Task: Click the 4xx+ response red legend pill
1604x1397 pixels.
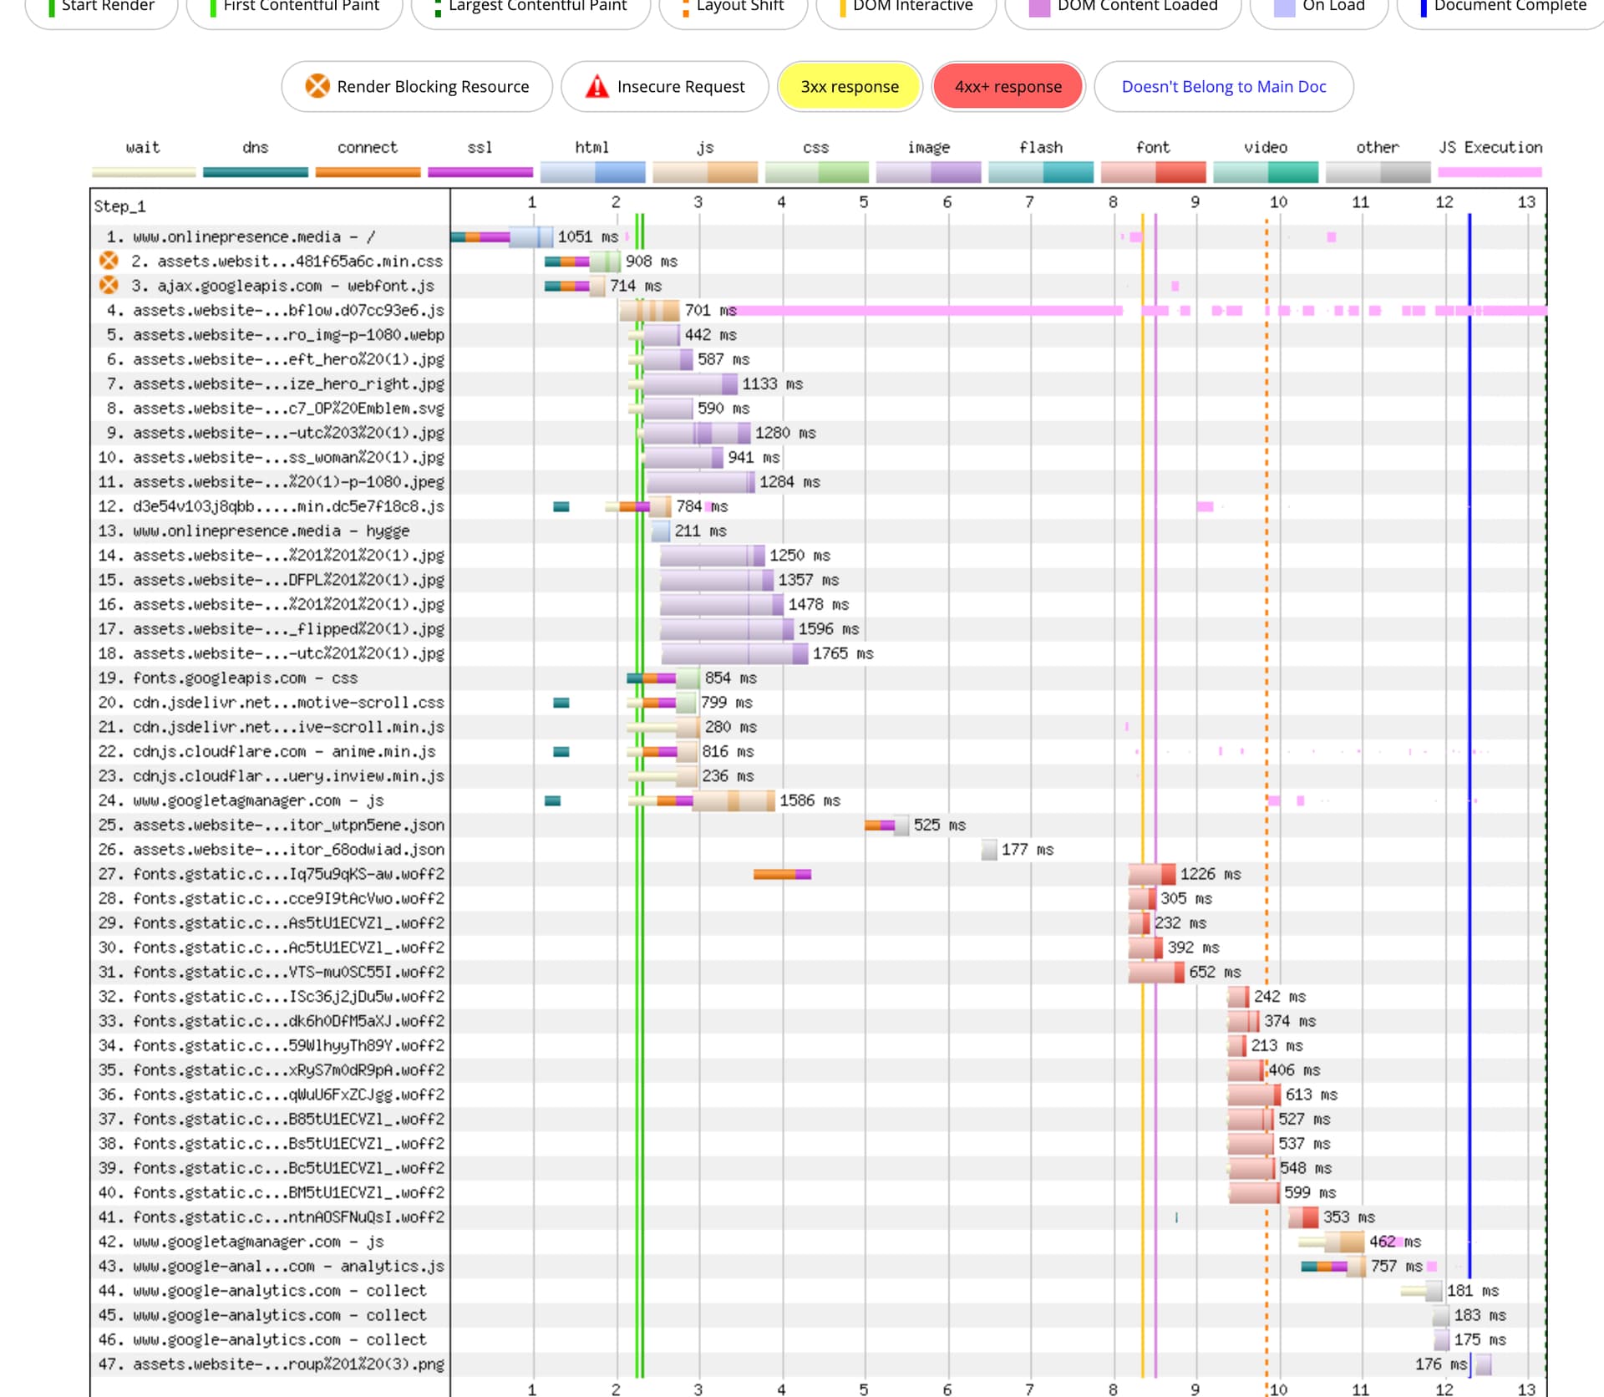Action: pyautogui.click(x=1008, y=86)
